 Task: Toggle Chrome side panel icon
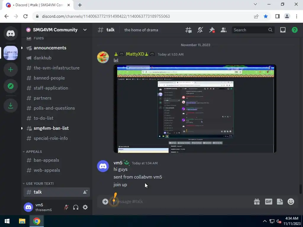(278, 17)
